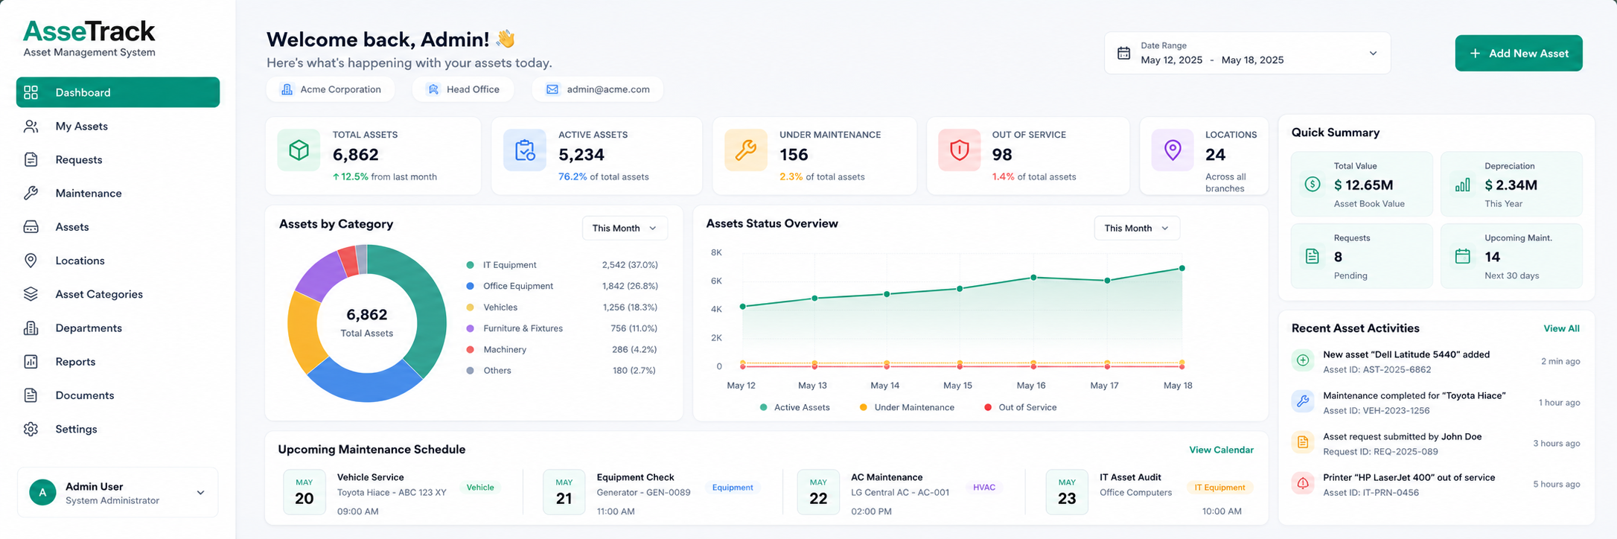Image resolution: width=1617 pixels, height=539 pixels.
Task: Click the Head Office chip
Action: 464,89
